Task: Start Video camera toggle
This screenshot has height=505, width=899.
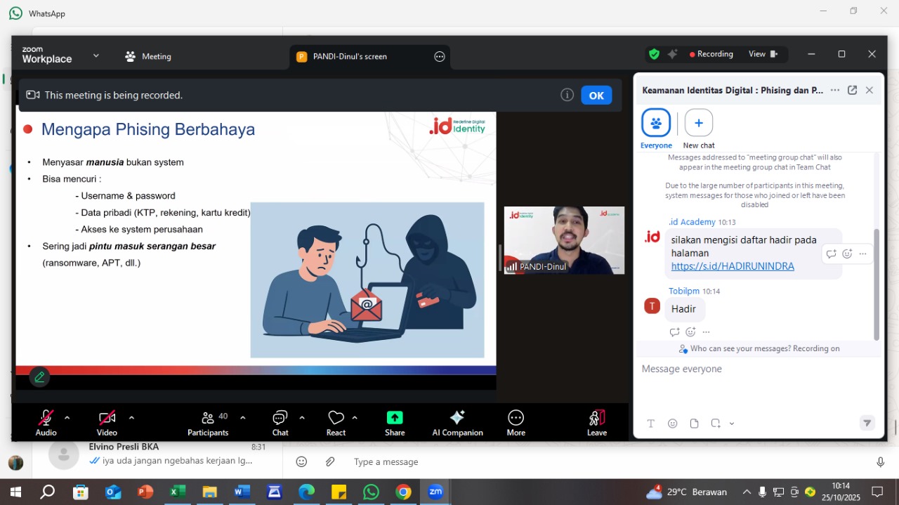Action: [107, 418]
